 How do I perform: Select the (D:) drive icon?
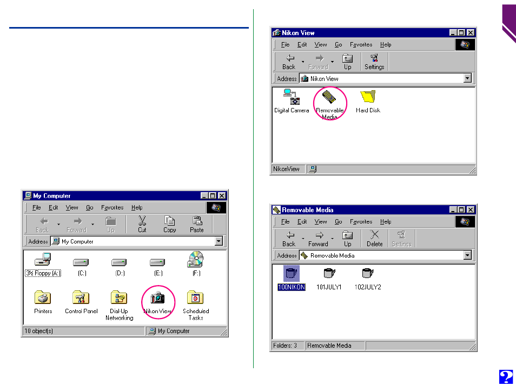[x=119, y=262]
